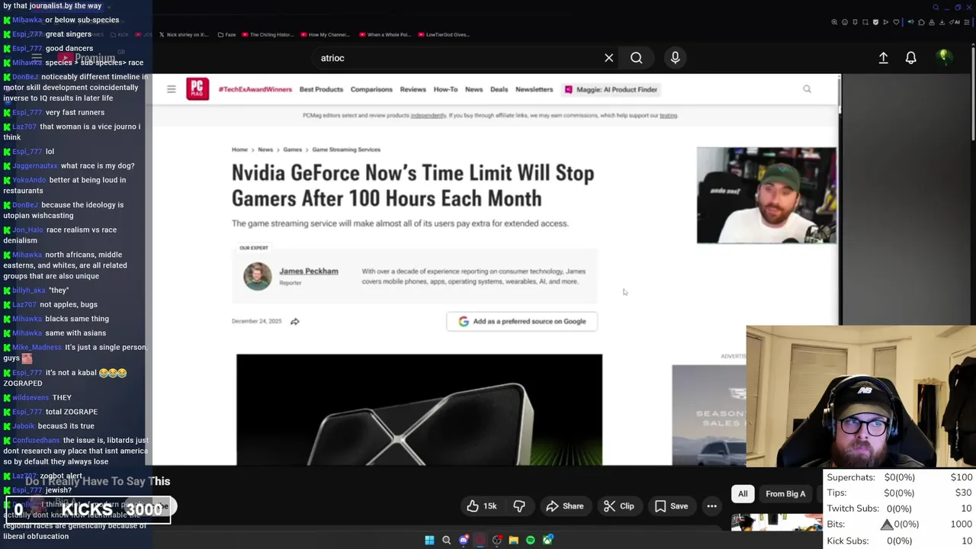
Task: Open the YouTube account avatar menu
Action: pos(943,57)
